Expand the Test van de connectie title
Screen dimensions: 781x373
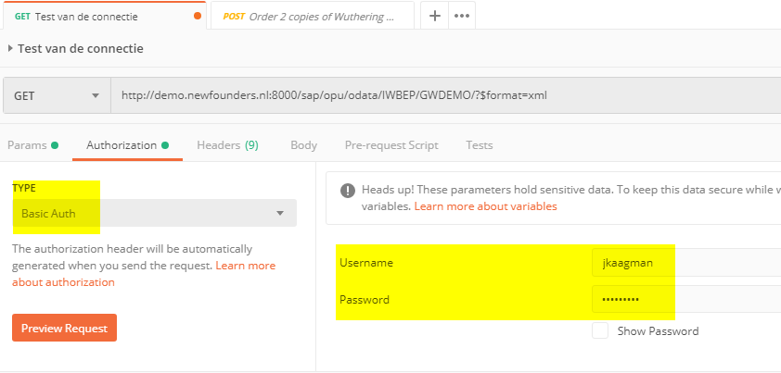coord(10,48)
